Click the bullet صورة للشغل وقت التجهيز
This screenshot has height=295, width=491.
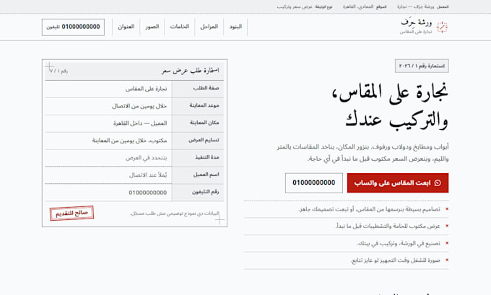396,260
